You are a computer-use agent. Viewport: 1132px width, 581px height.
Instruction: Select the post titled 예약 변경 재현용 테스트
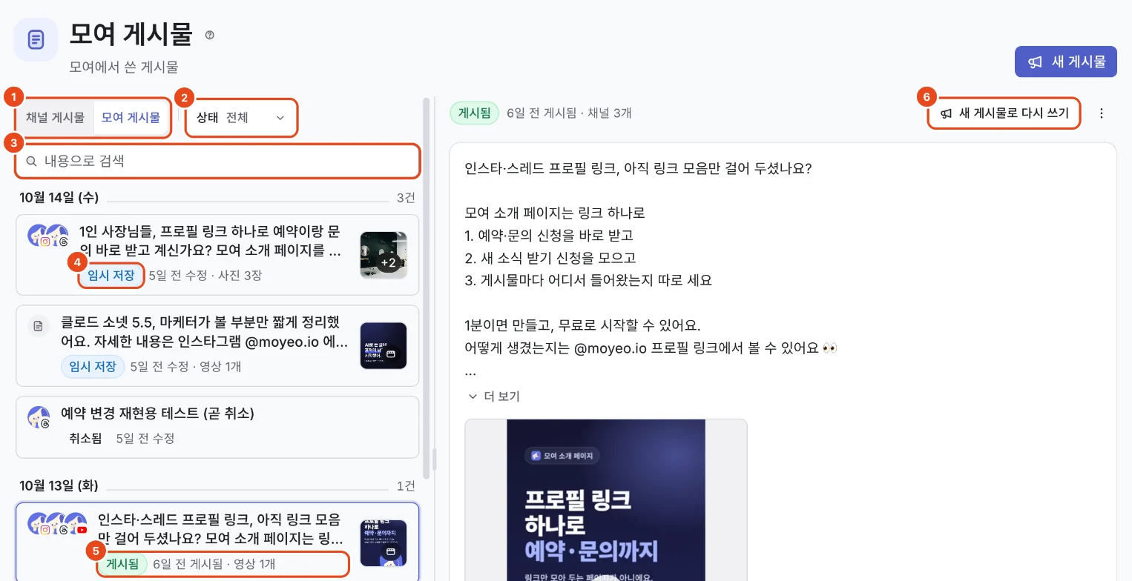[217, 427]
